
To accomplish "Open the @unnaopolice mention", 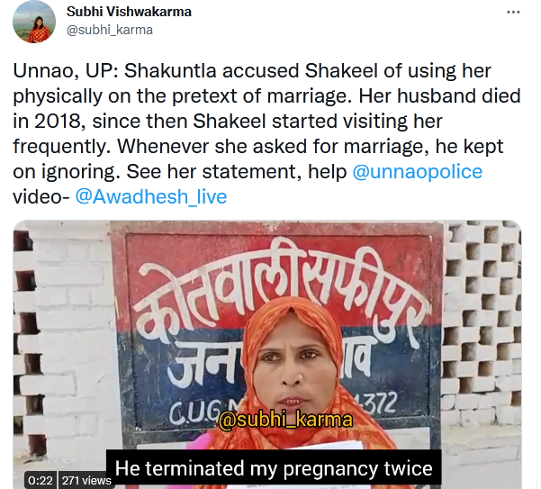I will [x=417, y=171].
